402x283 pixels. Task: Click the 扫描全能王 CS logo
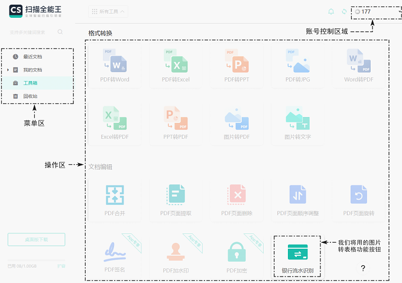click(35, 11)
